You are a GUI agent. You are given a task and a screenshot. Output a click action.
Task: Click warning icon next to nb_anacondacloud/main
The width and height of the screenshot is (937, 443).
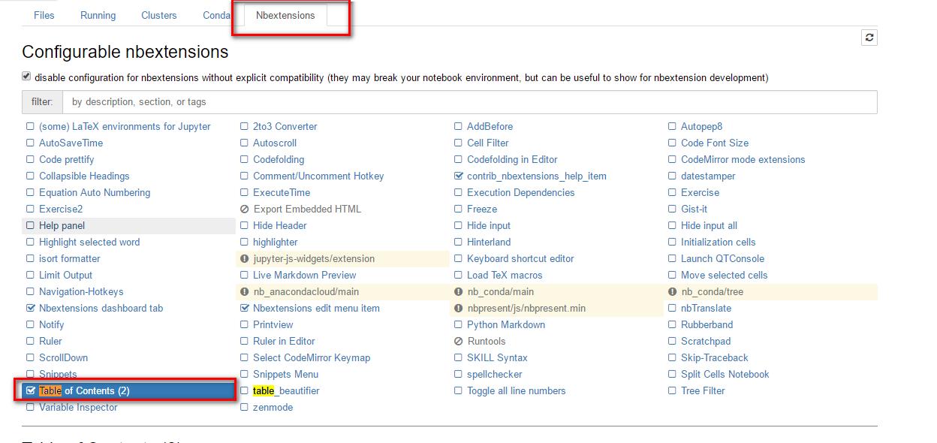point(244,292)
